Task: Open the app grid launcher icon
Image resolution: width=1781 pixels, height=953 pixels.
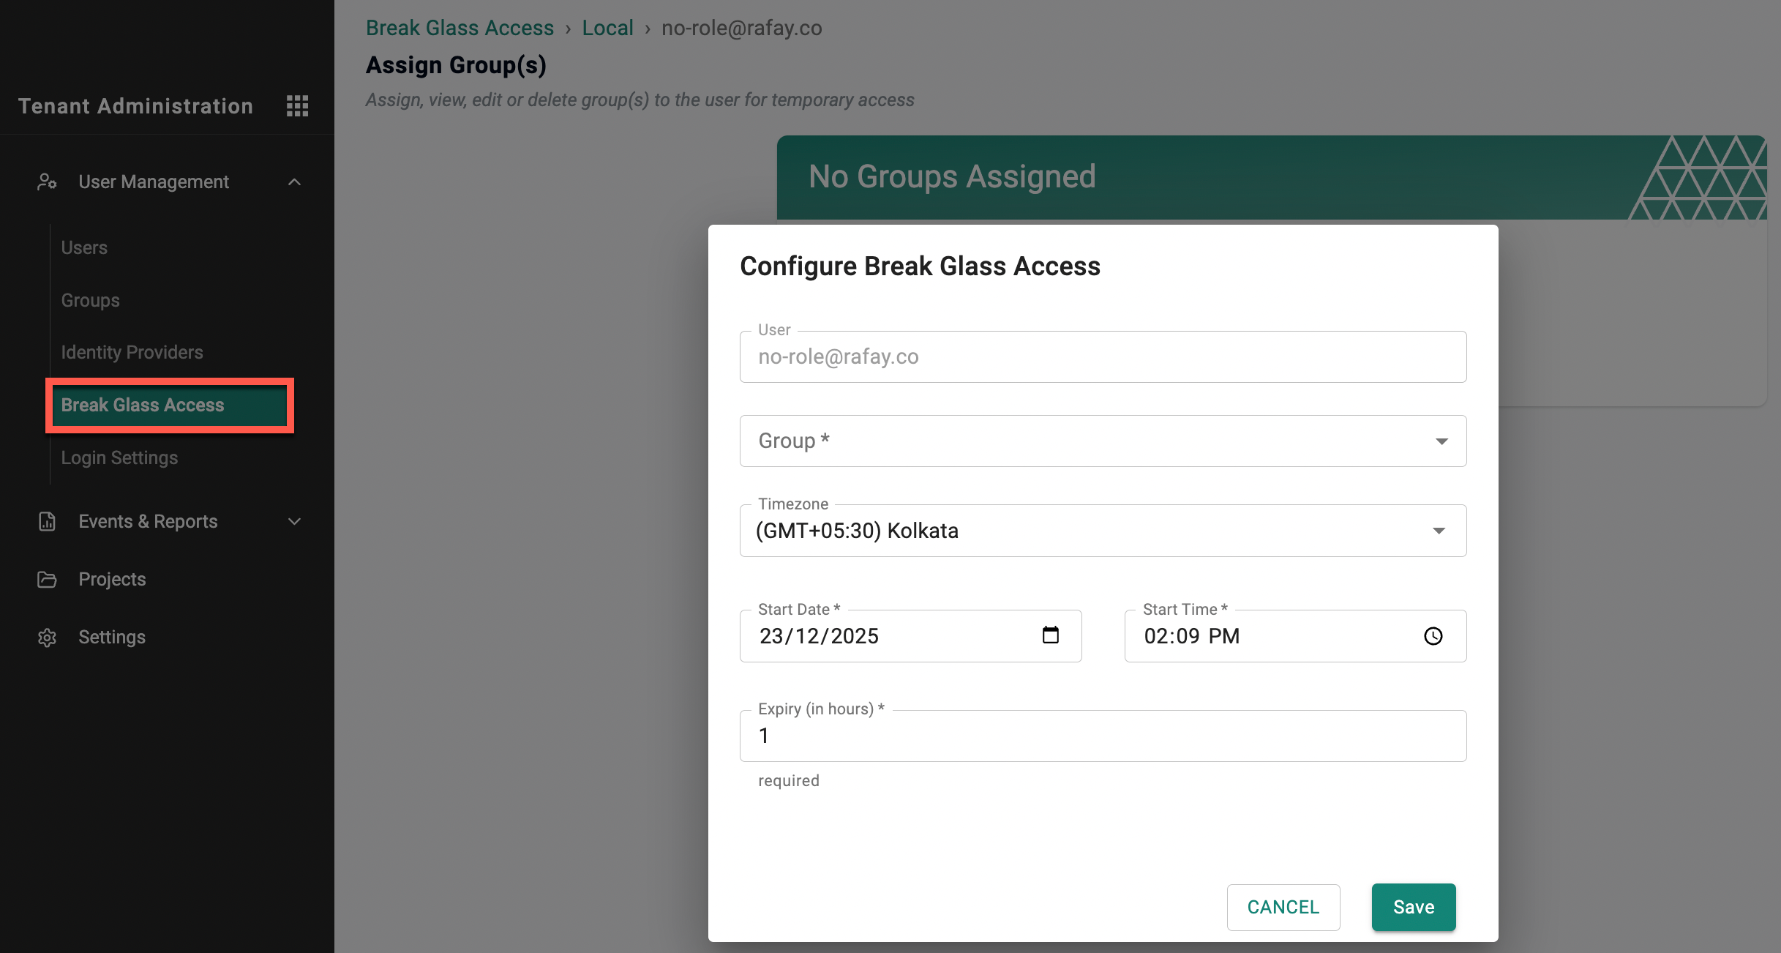Action: pyautogui.click(x=297, y=106)
